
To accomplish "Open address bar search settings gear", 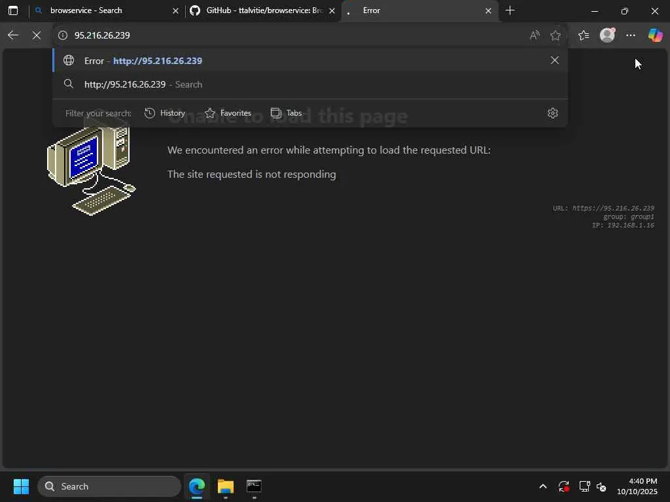I will (x=552, y=113).
